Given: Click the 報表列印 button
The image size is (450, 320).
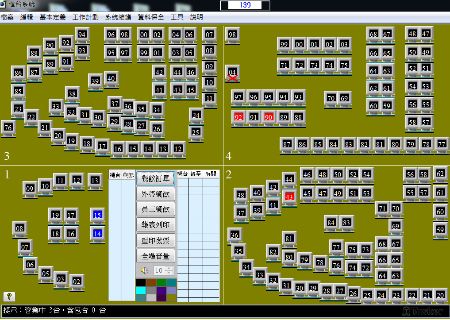Looking at the screenshot, I should click(156, 225).
